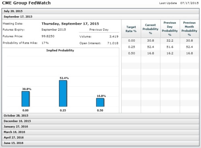Click the Current Probability % column header
Viewport: 201px width, 148px height.
(x=150, y=29)
